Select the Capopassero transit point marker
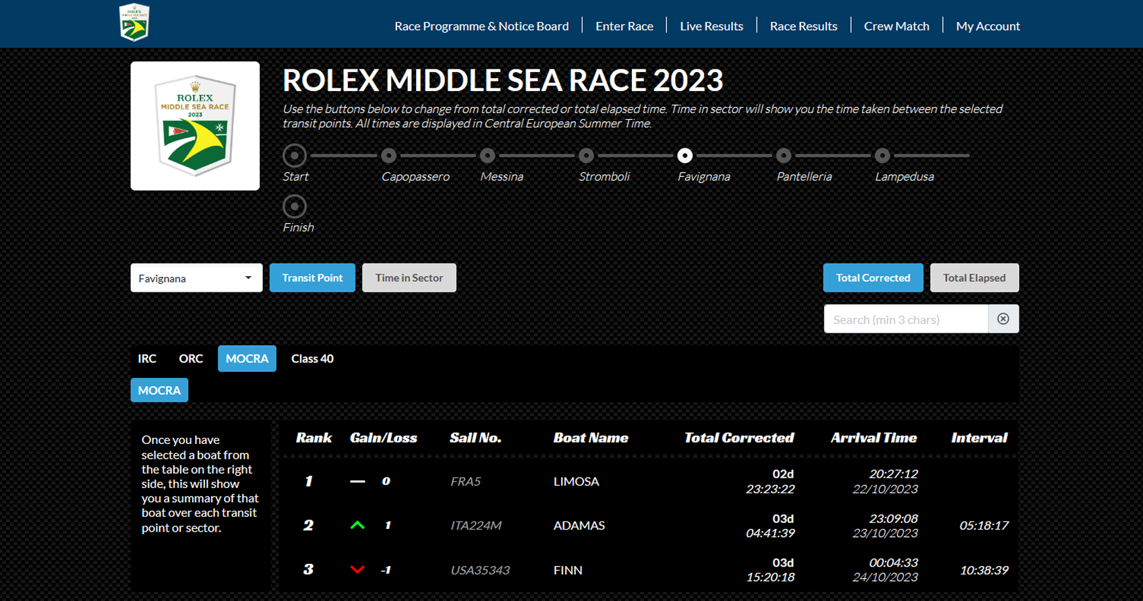 coord(388,156)
